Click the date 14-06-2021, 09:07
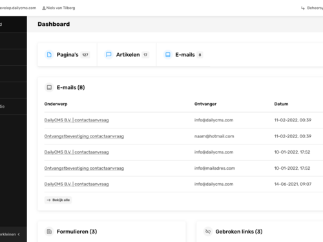 pos(293,184)
